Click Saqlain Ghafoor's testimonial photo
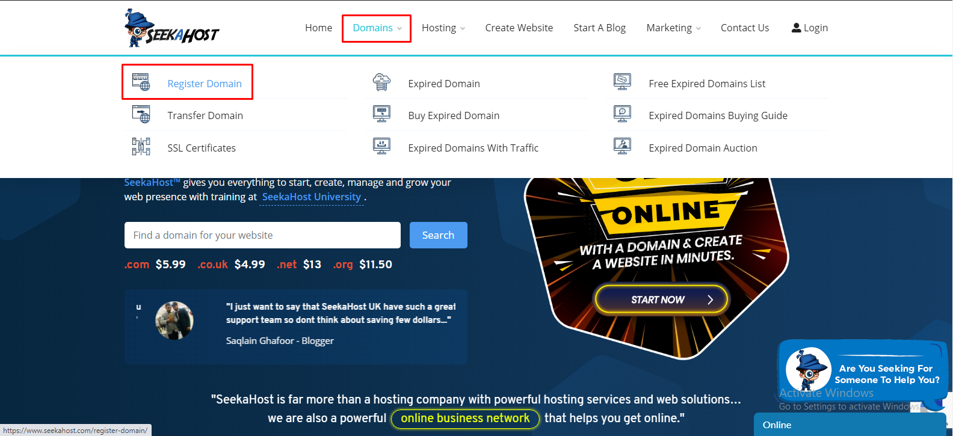Image resolution: width=953 pixels, height=436 pixels. 174,321
